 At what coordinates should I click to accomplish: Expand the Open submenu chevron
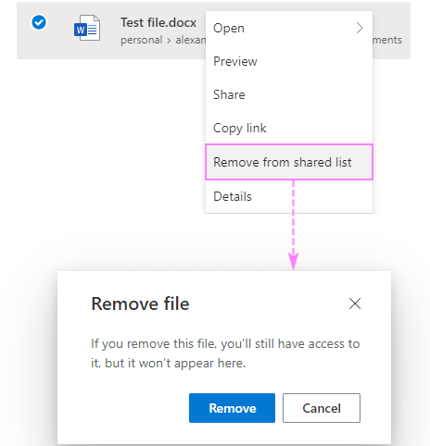click(x=360, y=28)
